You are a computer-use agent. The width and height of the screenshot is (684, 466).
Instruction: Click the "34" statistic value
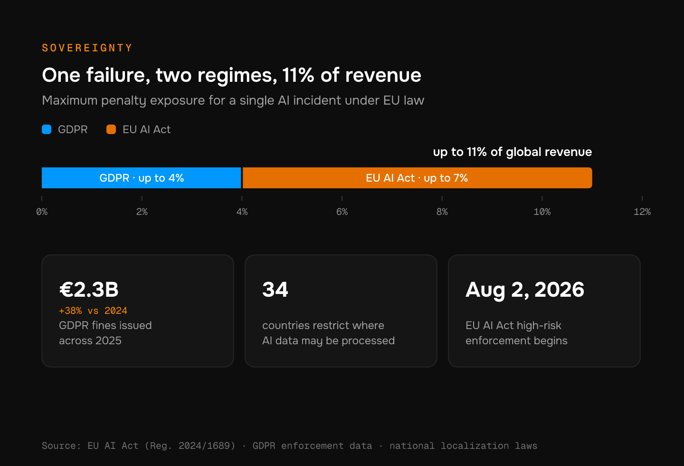point(275,290)
